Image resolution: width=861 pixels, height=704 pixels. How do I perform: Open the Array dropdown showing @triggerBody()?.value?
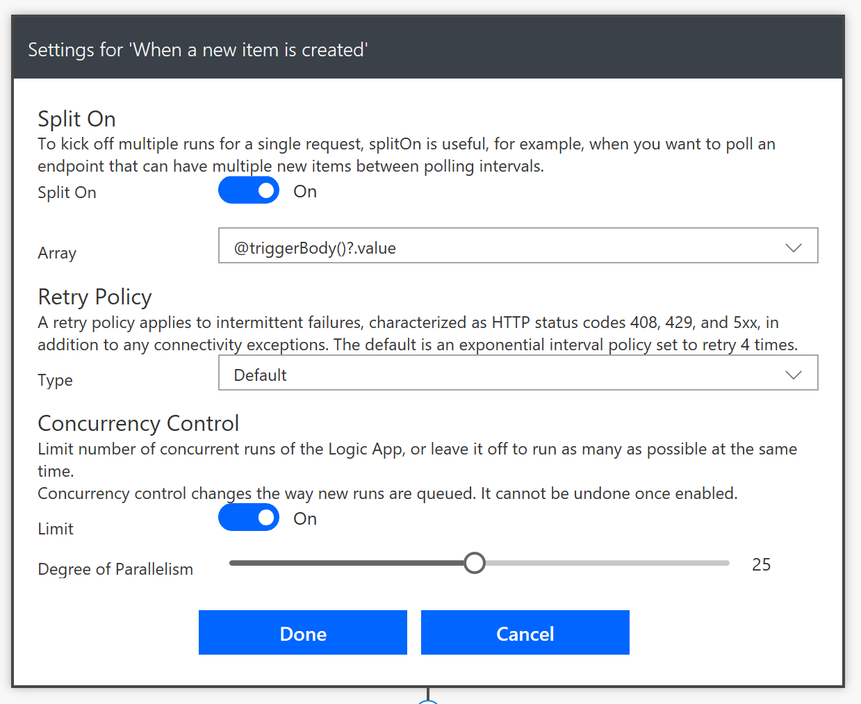point(518,245)
